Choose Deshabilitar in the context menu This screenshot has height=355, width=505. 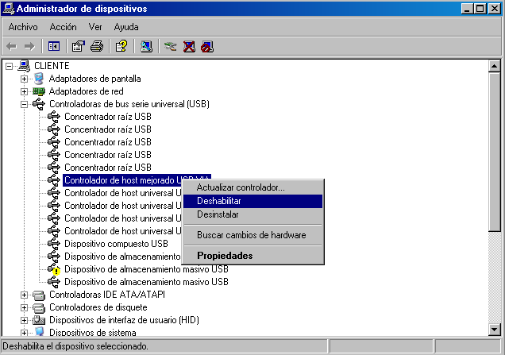click(x=252, y=201)
